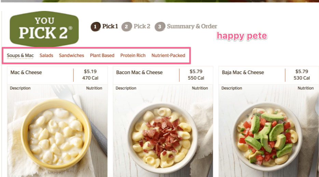The height and width of the screenshot is (177, 319).
Task: Select the step 3 circle icon
Action: coord(160,27)
